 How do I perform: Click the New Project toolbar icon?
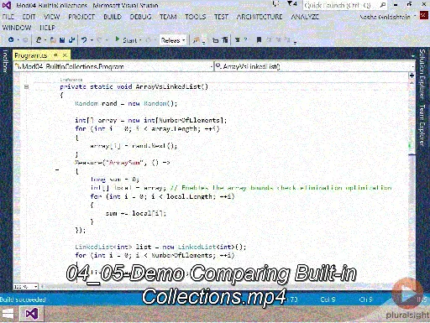39,40
